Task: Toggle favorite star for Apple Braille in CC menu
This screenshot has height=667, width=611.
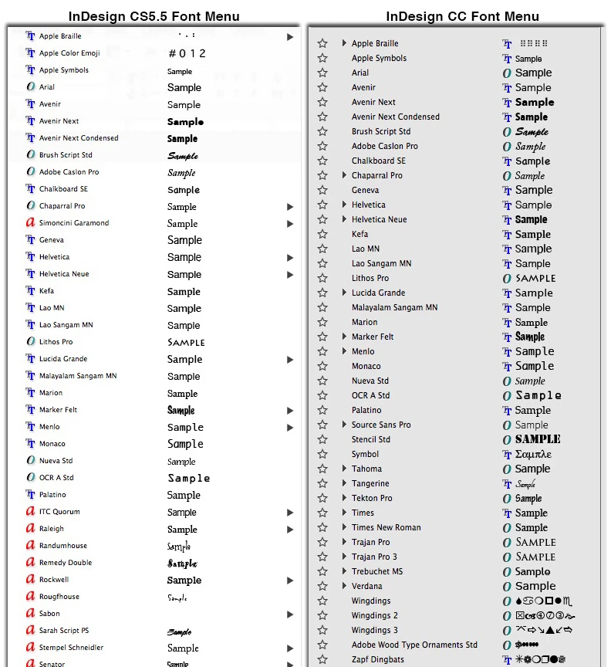Action: (x=322, y=43)
